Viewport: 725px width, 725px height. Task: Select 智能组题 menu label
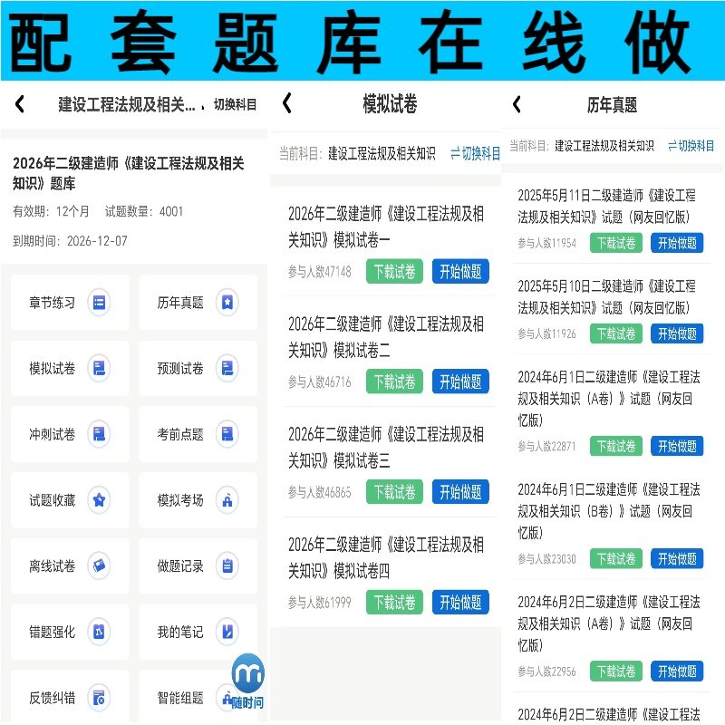180,698
